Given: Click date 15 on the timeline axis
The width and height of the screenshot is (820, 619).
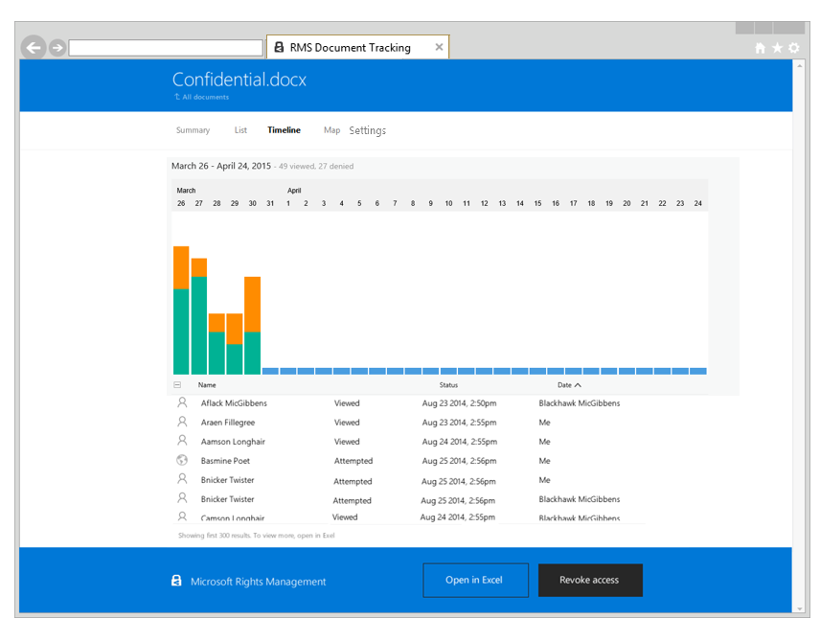Looking at the screenshot, I should (537, 203).
